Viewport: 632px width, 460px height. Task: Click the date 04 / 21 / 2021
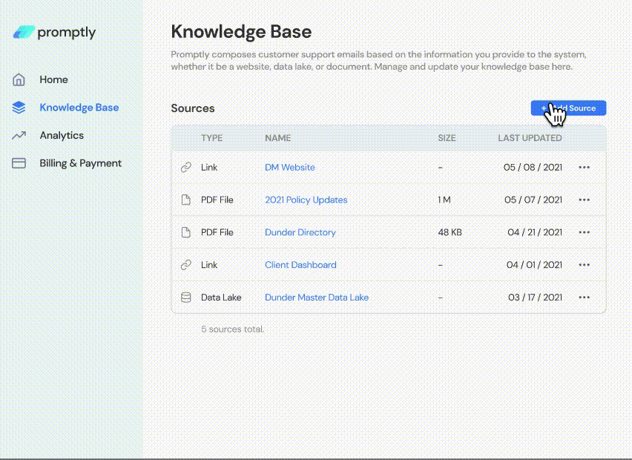click(x=535, y=232)
